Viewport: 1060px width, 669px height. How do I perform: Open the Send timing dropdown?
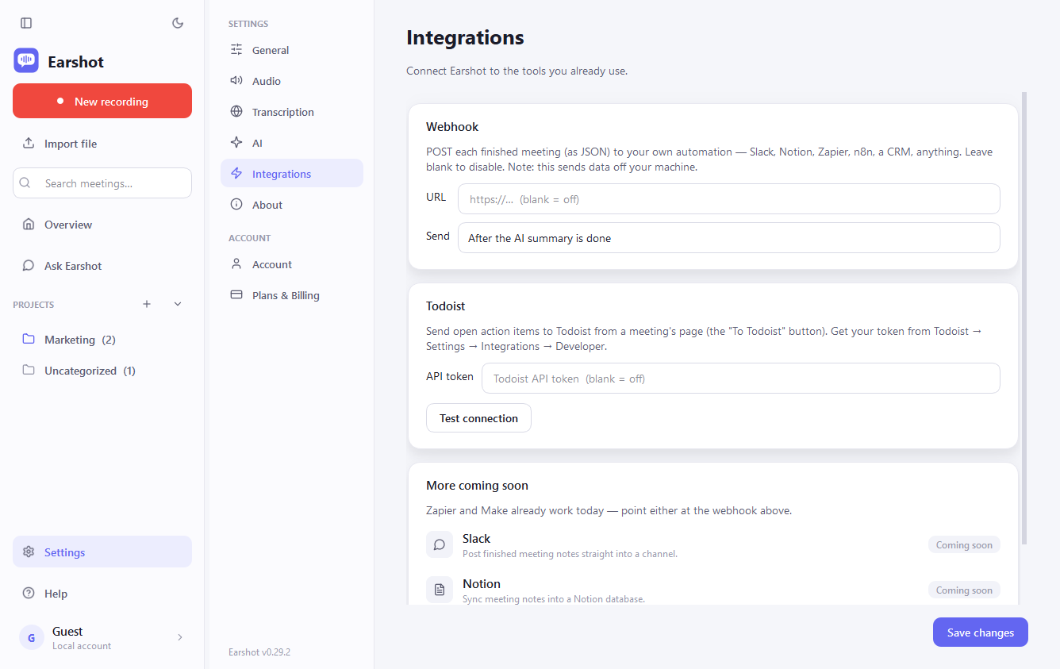tap(728, 238)
